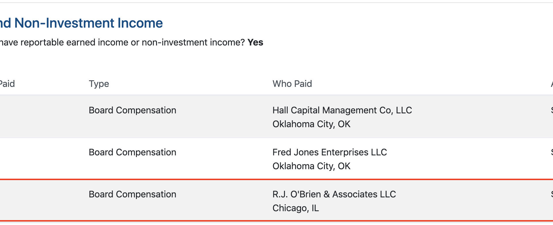
Task: Click the cut-off column header right of "Who Paid"
Action: [552, 84]
